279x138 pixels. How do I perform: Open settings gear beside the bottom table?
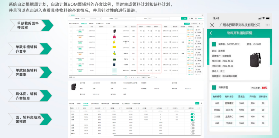tap(201, 103)
